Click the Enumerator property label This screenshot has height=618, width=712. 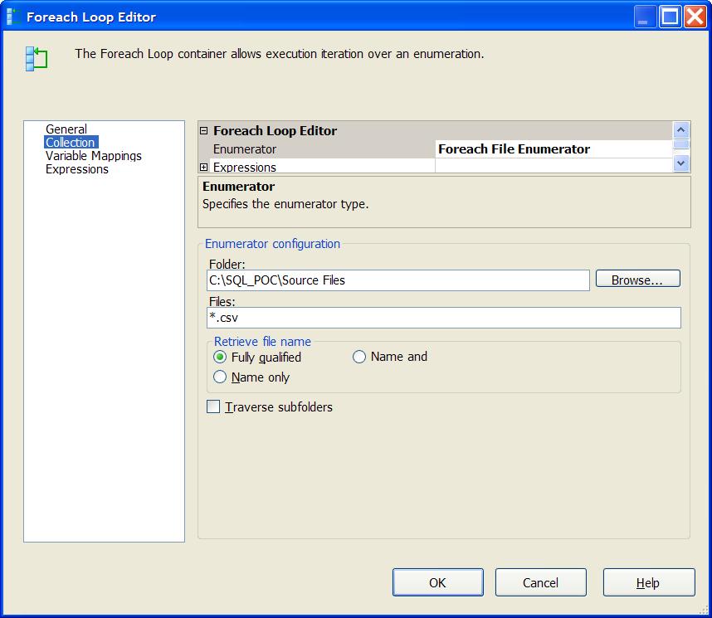coord(244,149)
